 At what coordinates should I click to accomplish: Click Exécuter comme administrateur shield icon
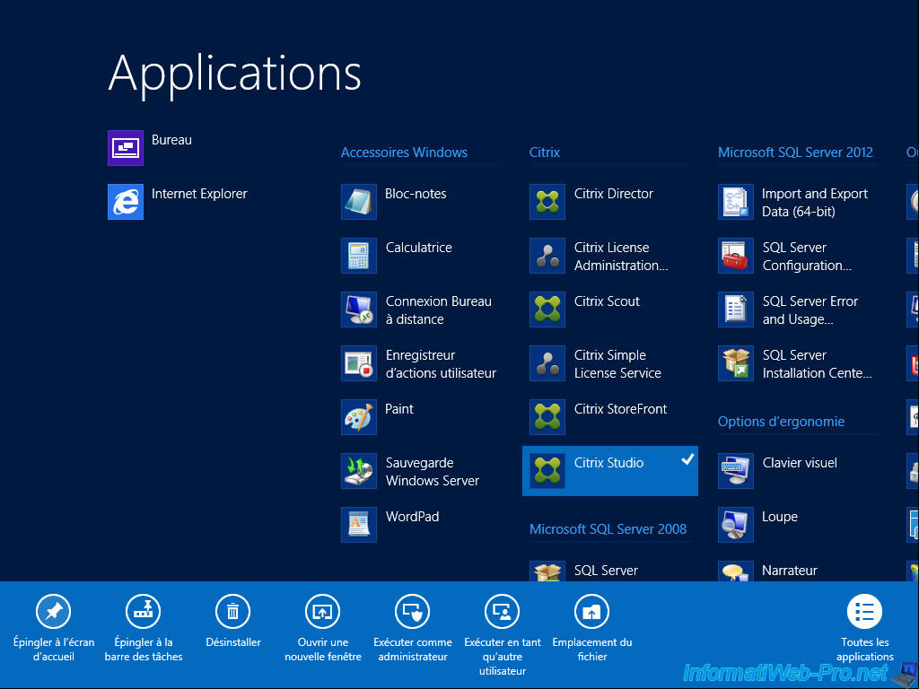pos(413,612)
